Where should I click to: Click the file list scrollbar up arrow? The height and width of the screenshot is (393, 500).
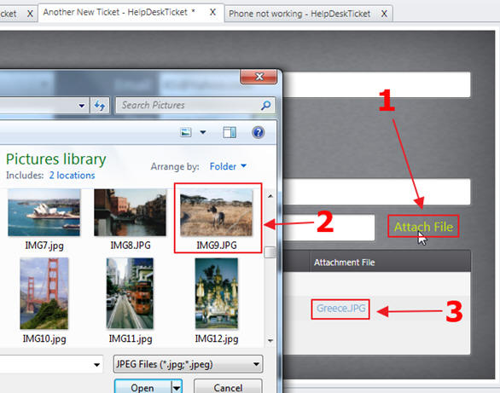270,196
